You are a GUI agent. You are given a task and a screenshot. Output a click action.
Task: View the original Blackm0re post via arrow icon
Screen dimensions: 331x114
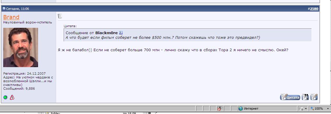pos(121,33)
